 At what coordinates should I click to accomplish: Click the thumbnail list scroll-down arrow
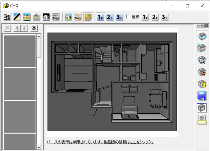[x=39, y=147]
